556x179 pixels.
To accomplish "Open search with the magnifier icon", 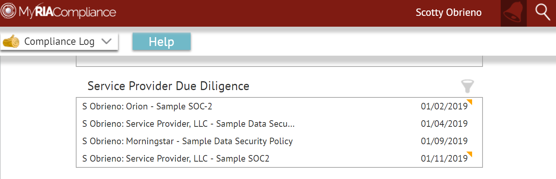I will point(542,13).
